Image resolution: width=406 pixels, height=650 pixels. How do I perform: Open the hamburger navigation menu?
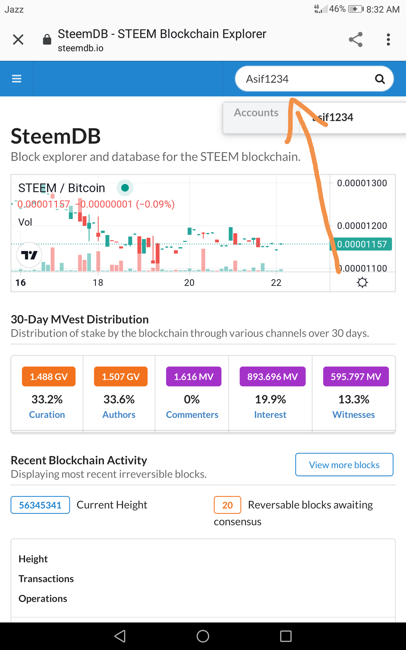(16, 78)
